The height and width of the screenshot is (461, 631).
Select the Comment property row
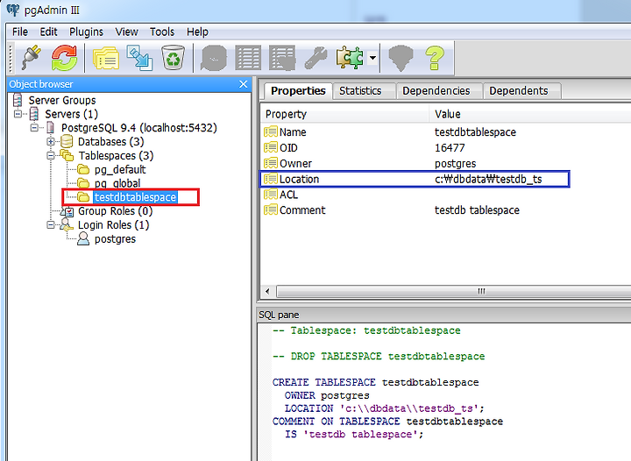pos(445,210)
